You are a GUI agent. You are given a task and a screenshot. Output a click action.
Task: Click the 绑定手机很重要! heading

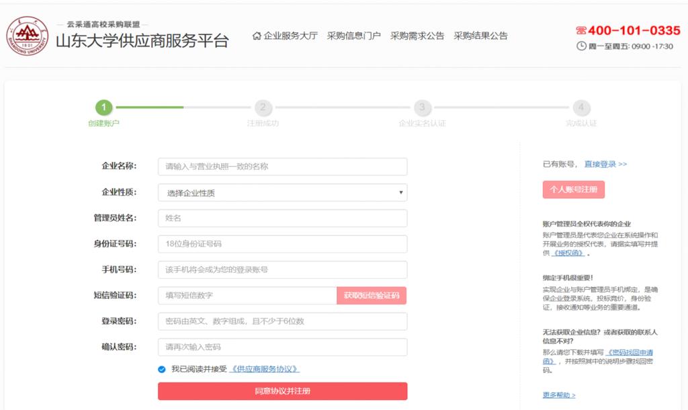tap(568, 278)
